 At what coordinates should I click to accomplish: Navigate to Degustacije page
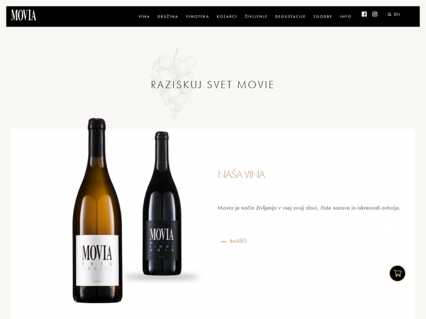[290, 16]
